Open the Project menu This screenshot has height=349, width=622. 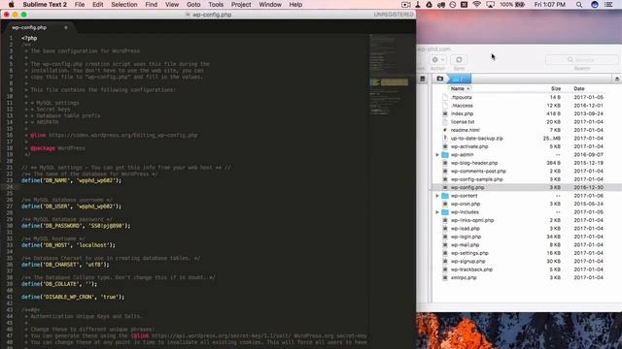(241, 5)
